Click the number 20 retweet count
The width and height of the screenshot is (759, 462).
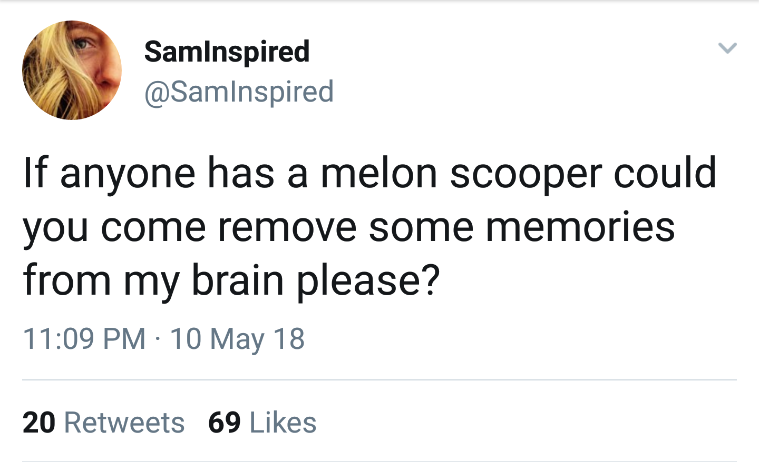point(39,423)
